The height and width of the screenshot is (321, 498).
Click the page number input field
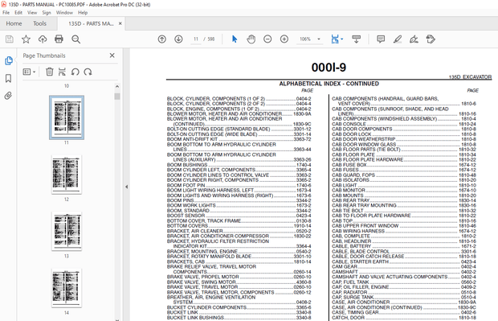[196, 39]
